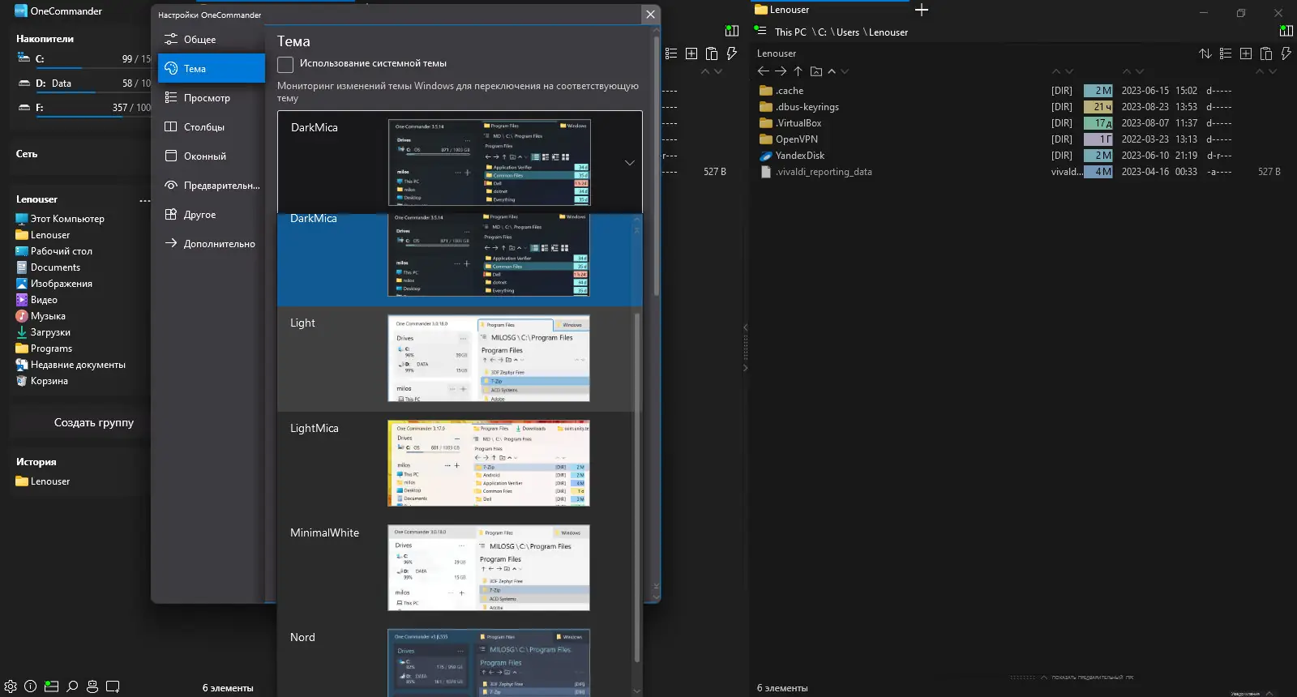
Task: Click the new window icon in bottom bar
Action: coord(113,686)
